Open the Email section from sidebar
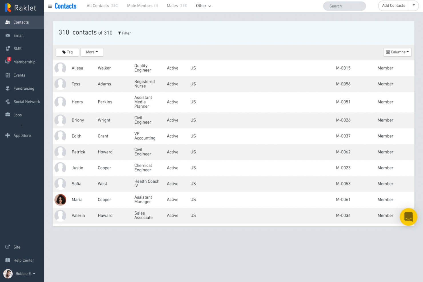 [18, 35]
